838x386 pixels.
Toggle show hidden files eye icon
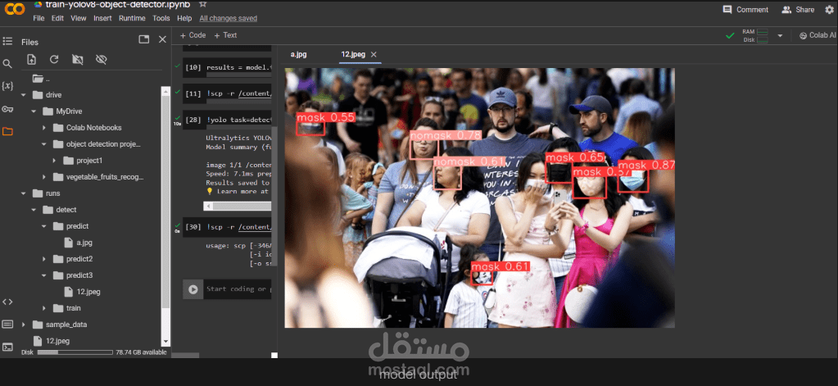(x=101, y=59)
